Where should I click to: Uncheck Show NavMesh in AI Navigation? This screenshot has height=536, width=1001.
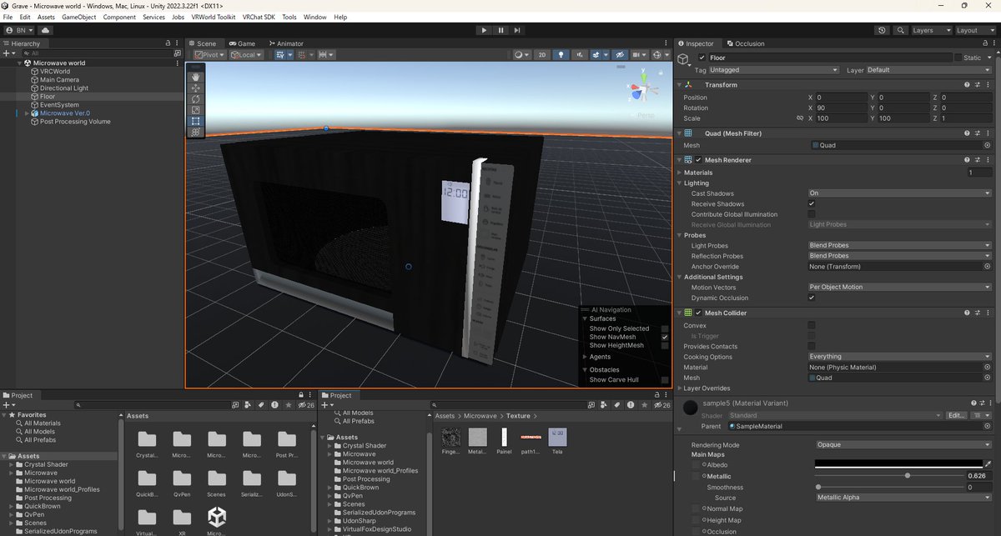tap(665, 338)
